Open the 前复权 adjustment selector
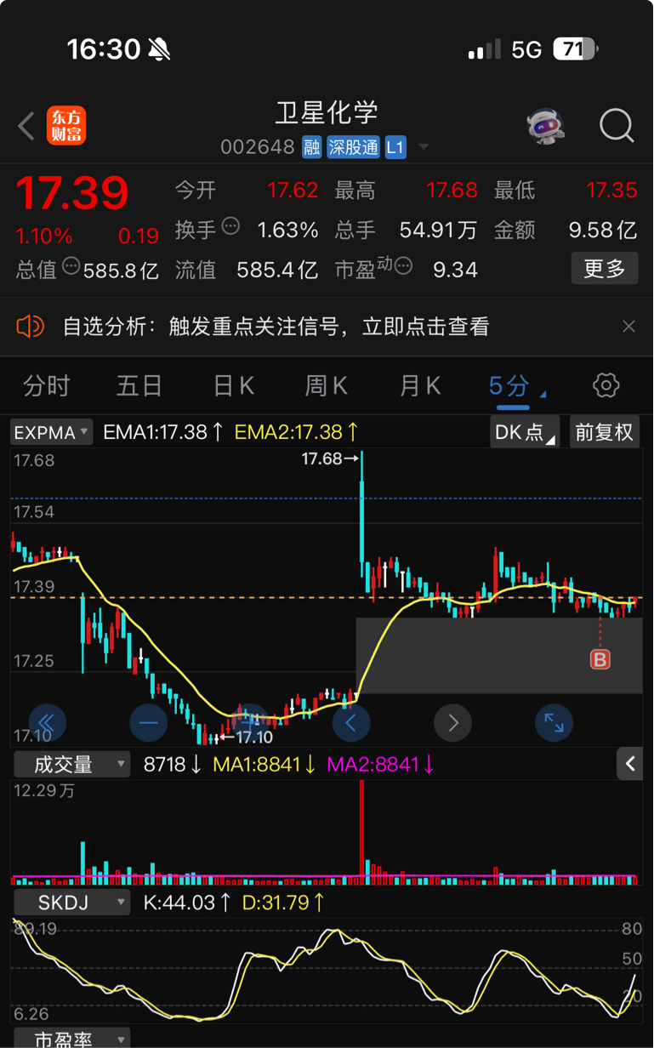654x1048 pixels. pyautogui.click(x=604, y=432)
